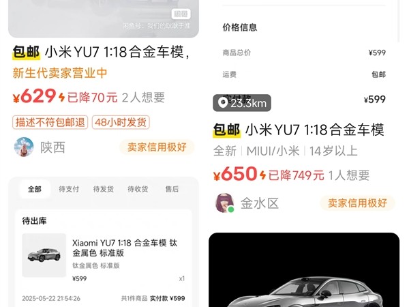Image resolution: width=409 pixels, height=307 pixels.
Task: Select the 待收货 tab
Action: point(138,189)
